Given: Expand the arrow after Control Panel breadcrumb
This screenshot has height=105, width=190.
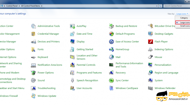Looking at the screenshot, I should [x=19, y=6].
